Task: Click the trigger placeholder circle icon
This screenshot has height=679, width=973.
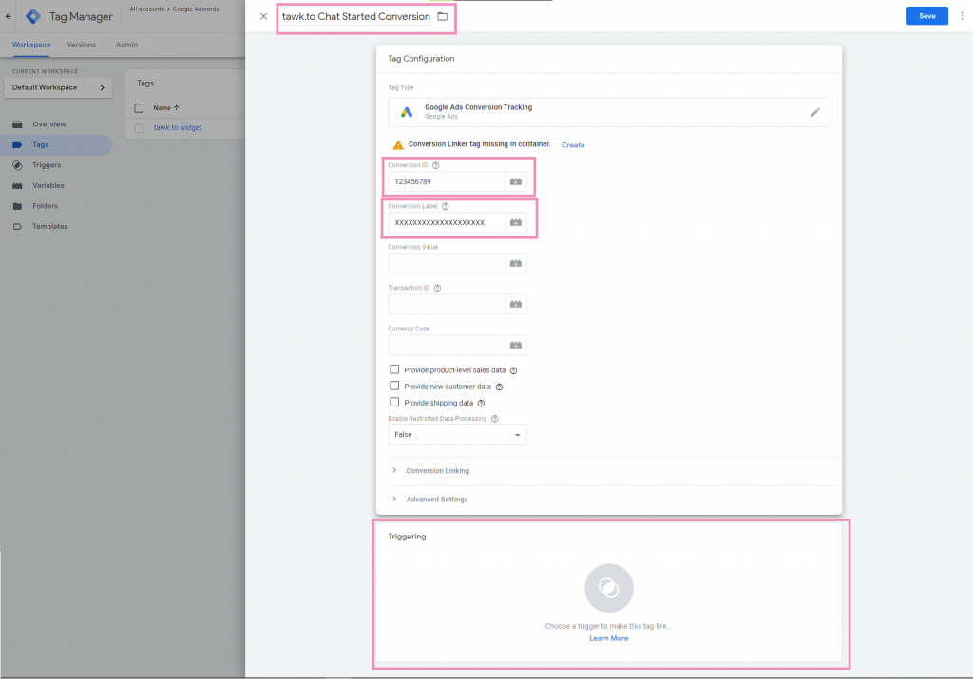Action: coord(609,588)
